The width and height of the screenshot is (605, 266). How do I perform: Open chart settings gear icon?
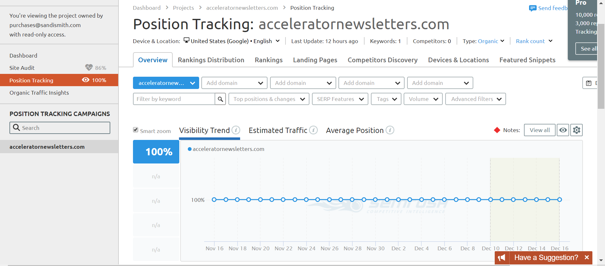pos(576,130)
